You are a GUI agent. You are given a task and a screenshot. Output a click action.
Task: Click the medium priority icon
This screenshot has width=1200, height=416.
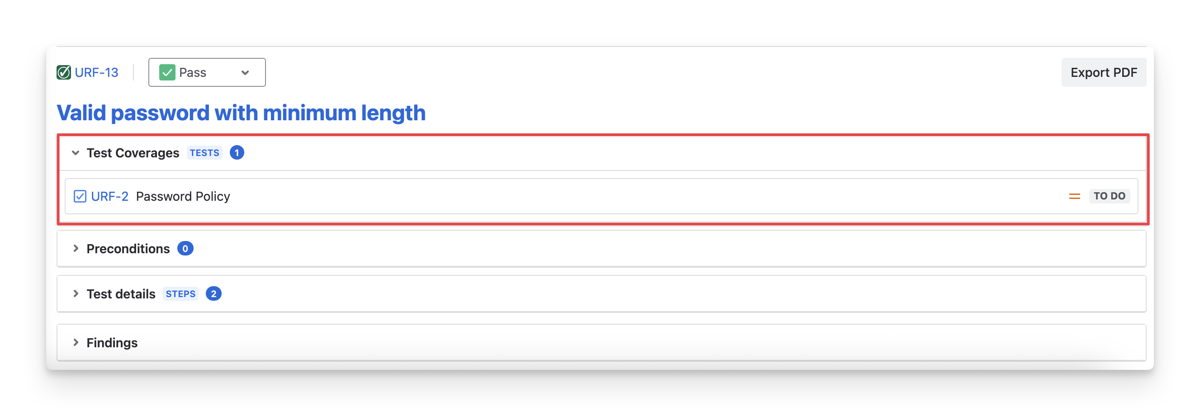click(1074, 197)
